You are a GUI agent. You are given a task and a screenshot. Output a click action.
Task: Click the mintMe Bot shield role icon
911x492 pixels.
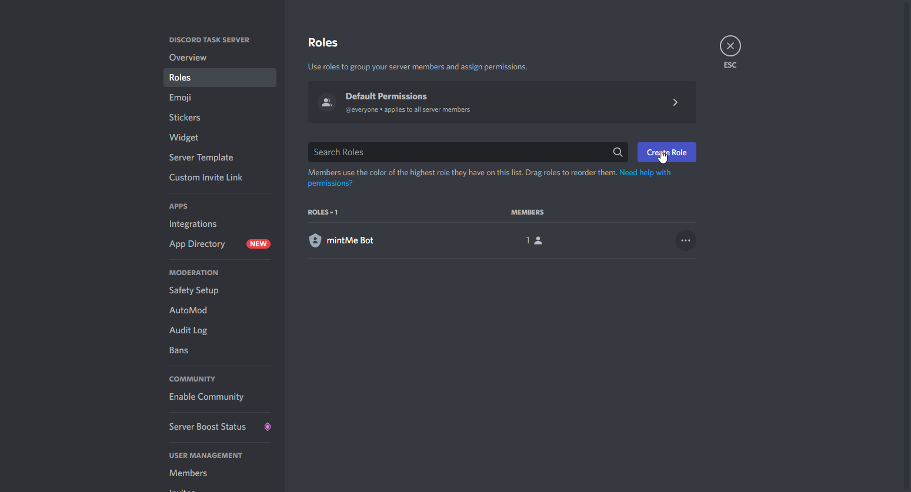(x=315, y=240)
